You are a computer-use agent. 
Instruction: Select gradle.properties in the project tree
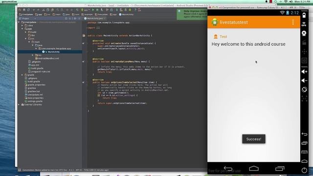coord(35,85)
